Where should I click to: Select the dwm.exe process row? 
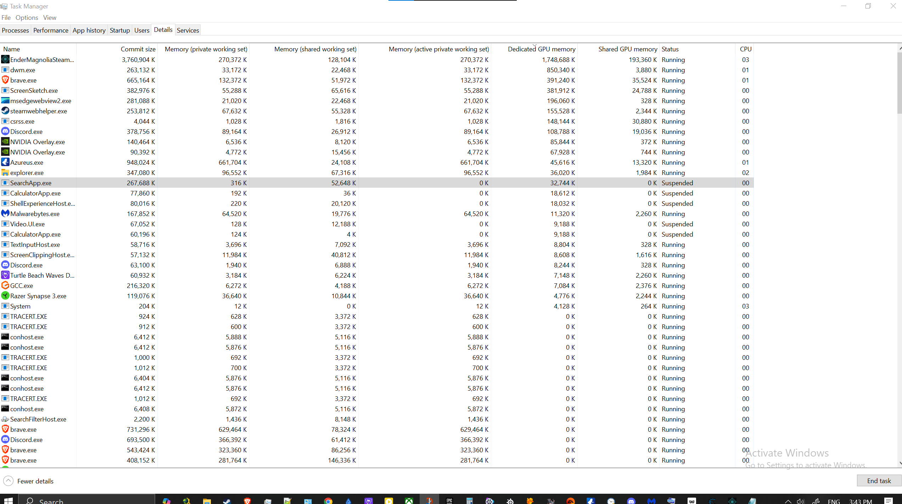[x=377, y=70]
